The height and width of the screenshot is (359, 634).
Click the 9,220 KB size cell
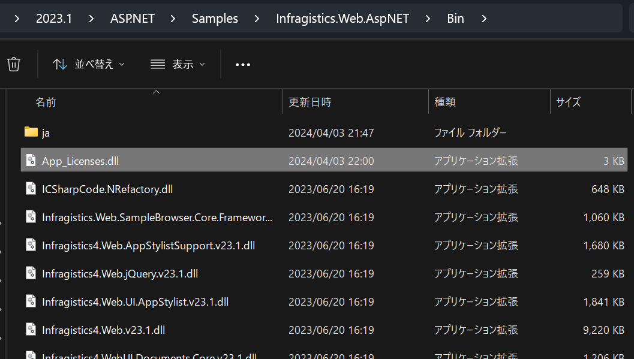(x=603, y=331)
